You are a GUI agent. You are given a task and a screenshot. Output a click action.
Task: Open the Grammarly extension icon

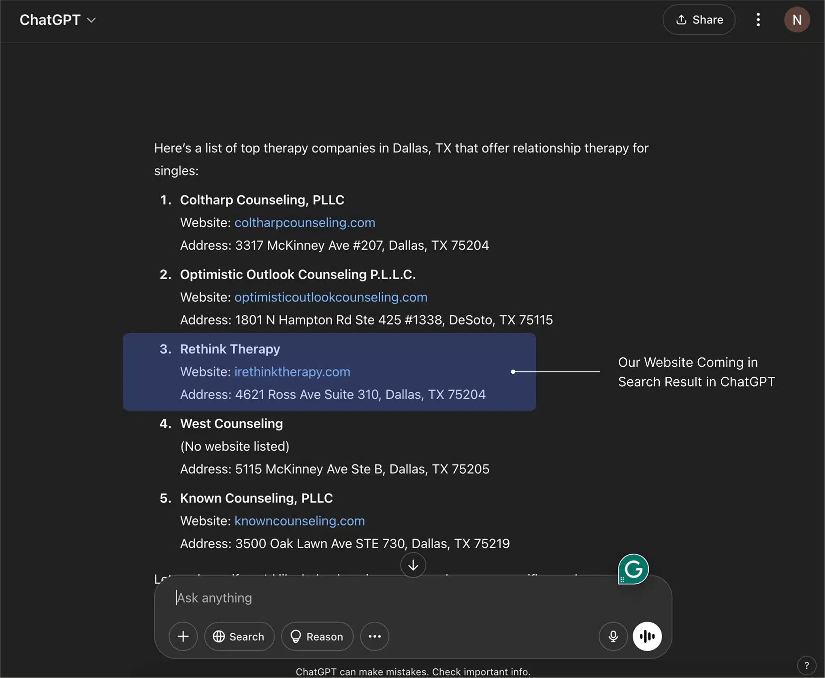click(633, 569)
